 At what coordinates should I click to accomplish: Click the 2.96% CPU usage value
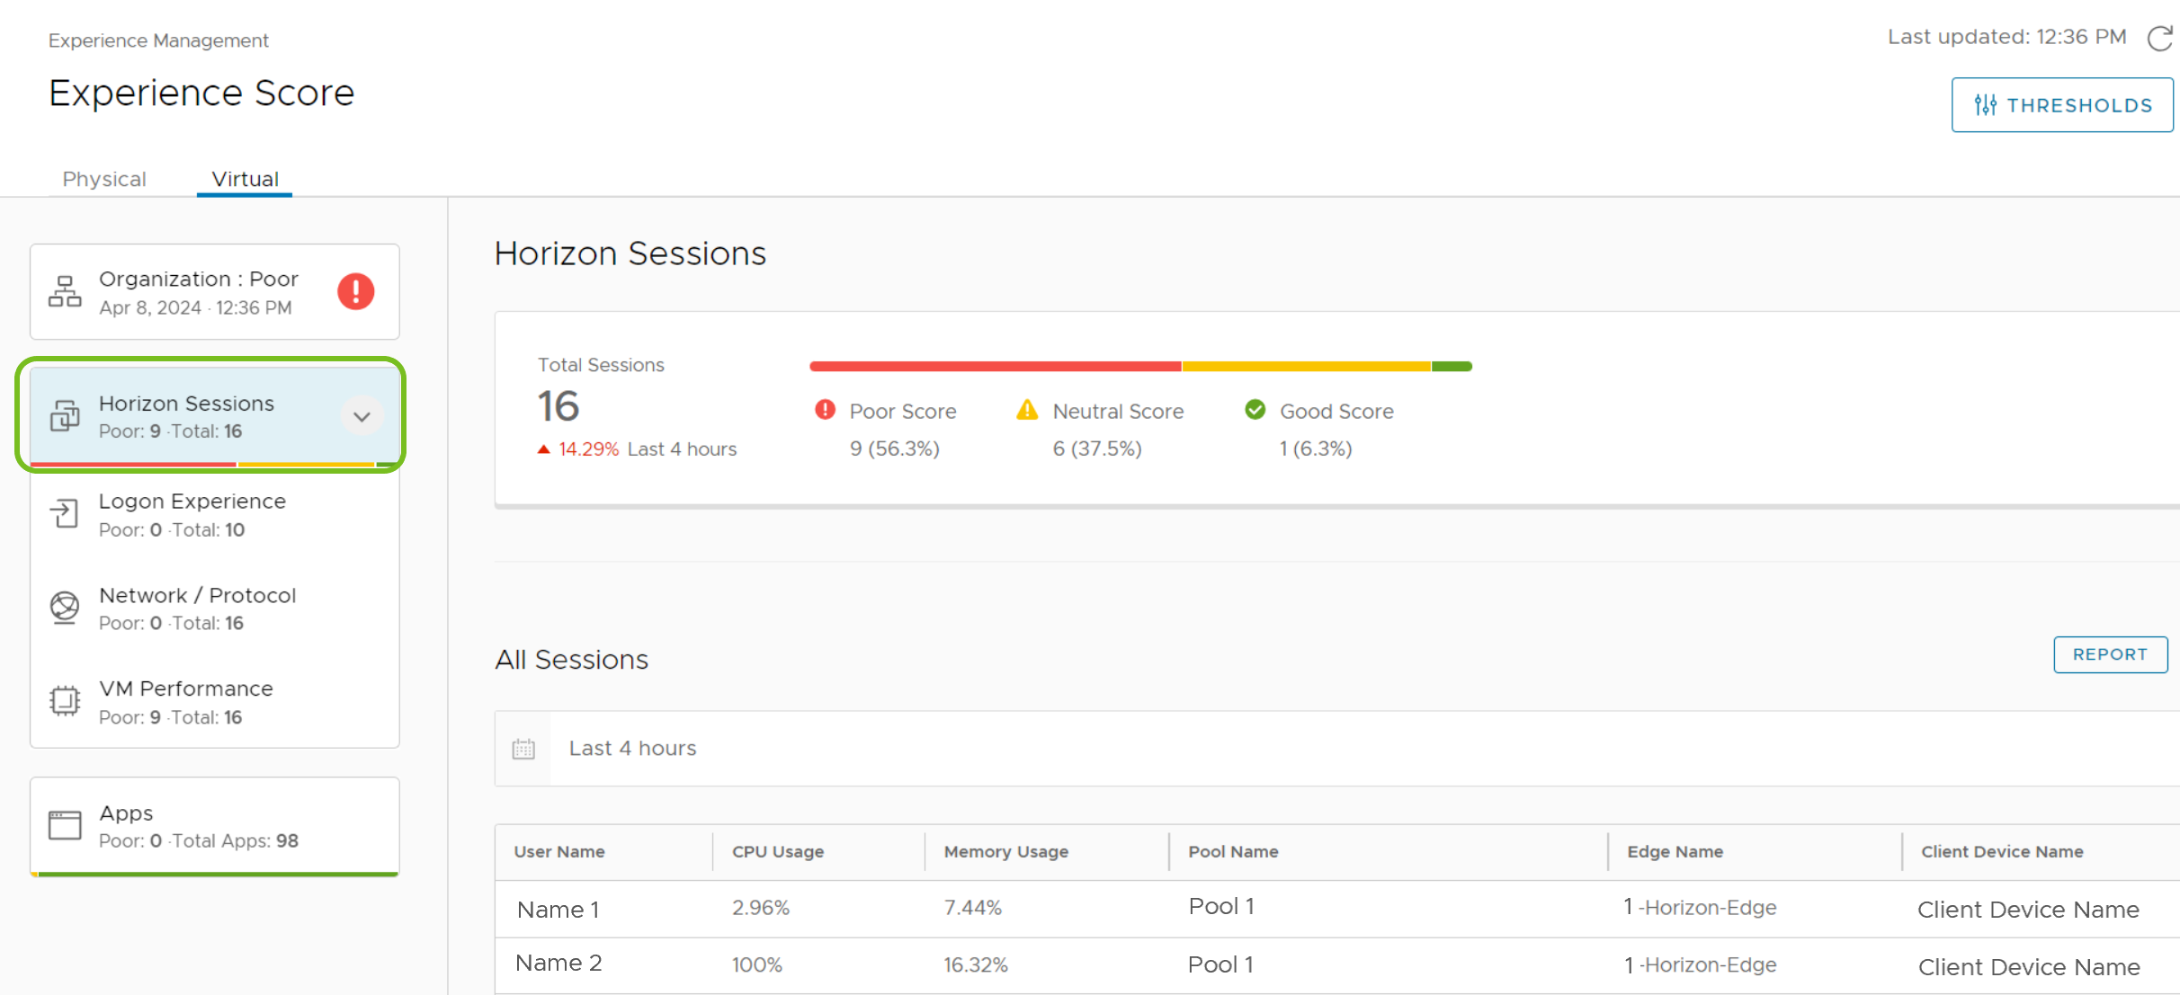tap(761, 908)
